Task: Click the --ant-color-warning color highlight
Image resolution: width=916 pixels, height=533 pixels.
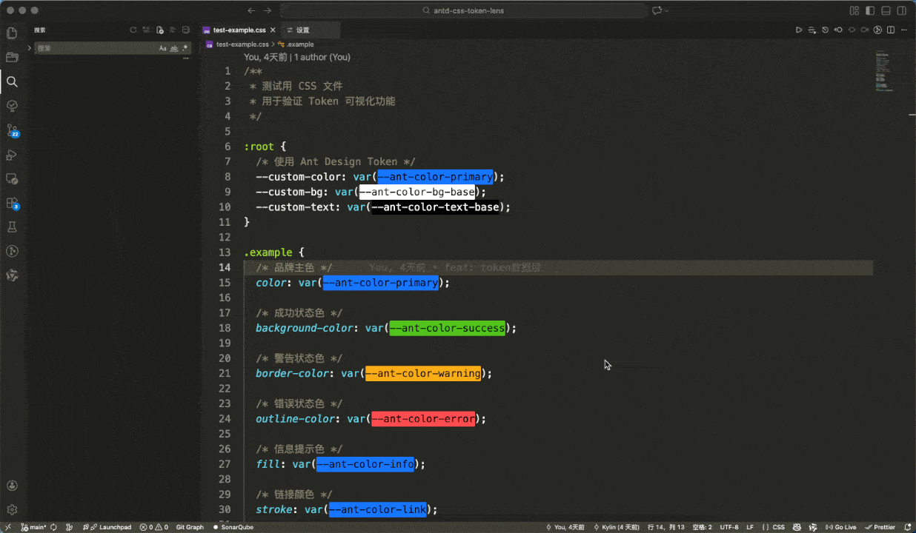Action: pos(422,373)
